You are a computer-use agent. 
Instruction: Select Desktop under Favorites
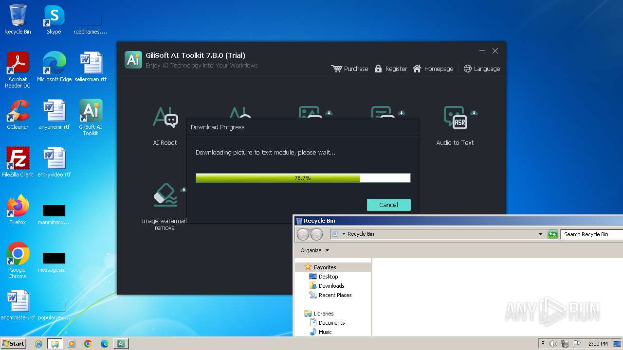(x=328, y=277)
